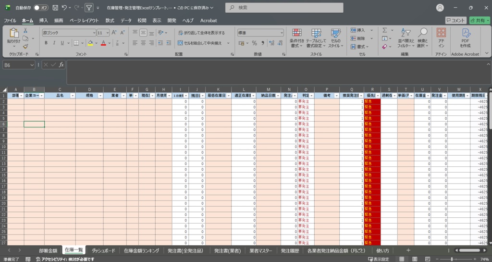This screenshot has height=262, width=492.
Task: Click the 共有 share button
Action: pyautogui.click(x=479, y=20)
